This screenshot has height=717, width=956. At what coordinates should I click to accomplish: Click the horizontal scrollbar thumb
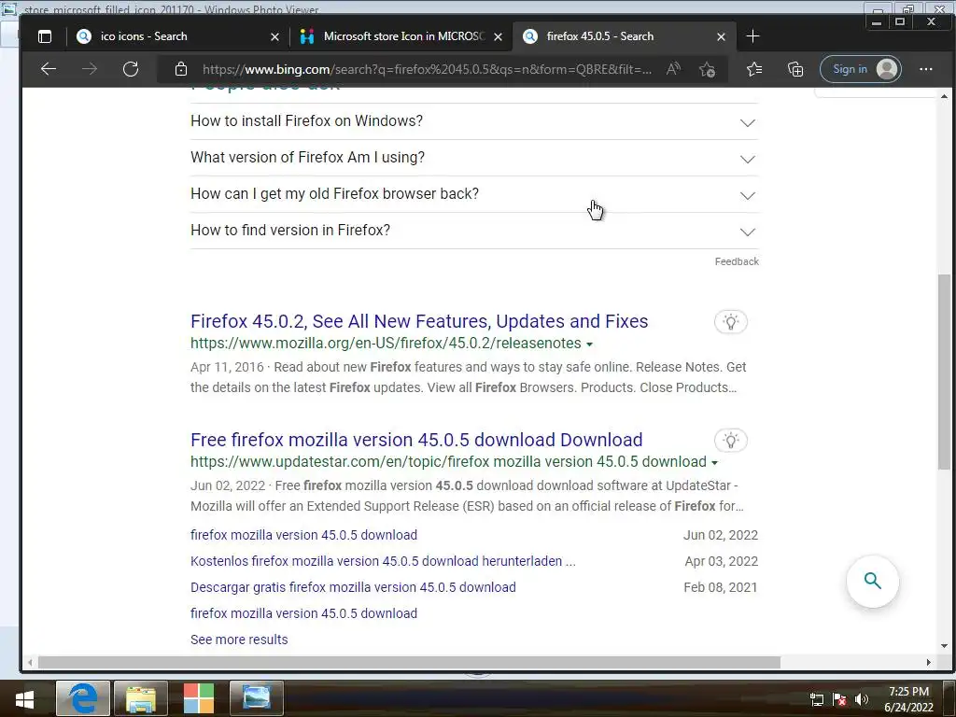[409, 662]
